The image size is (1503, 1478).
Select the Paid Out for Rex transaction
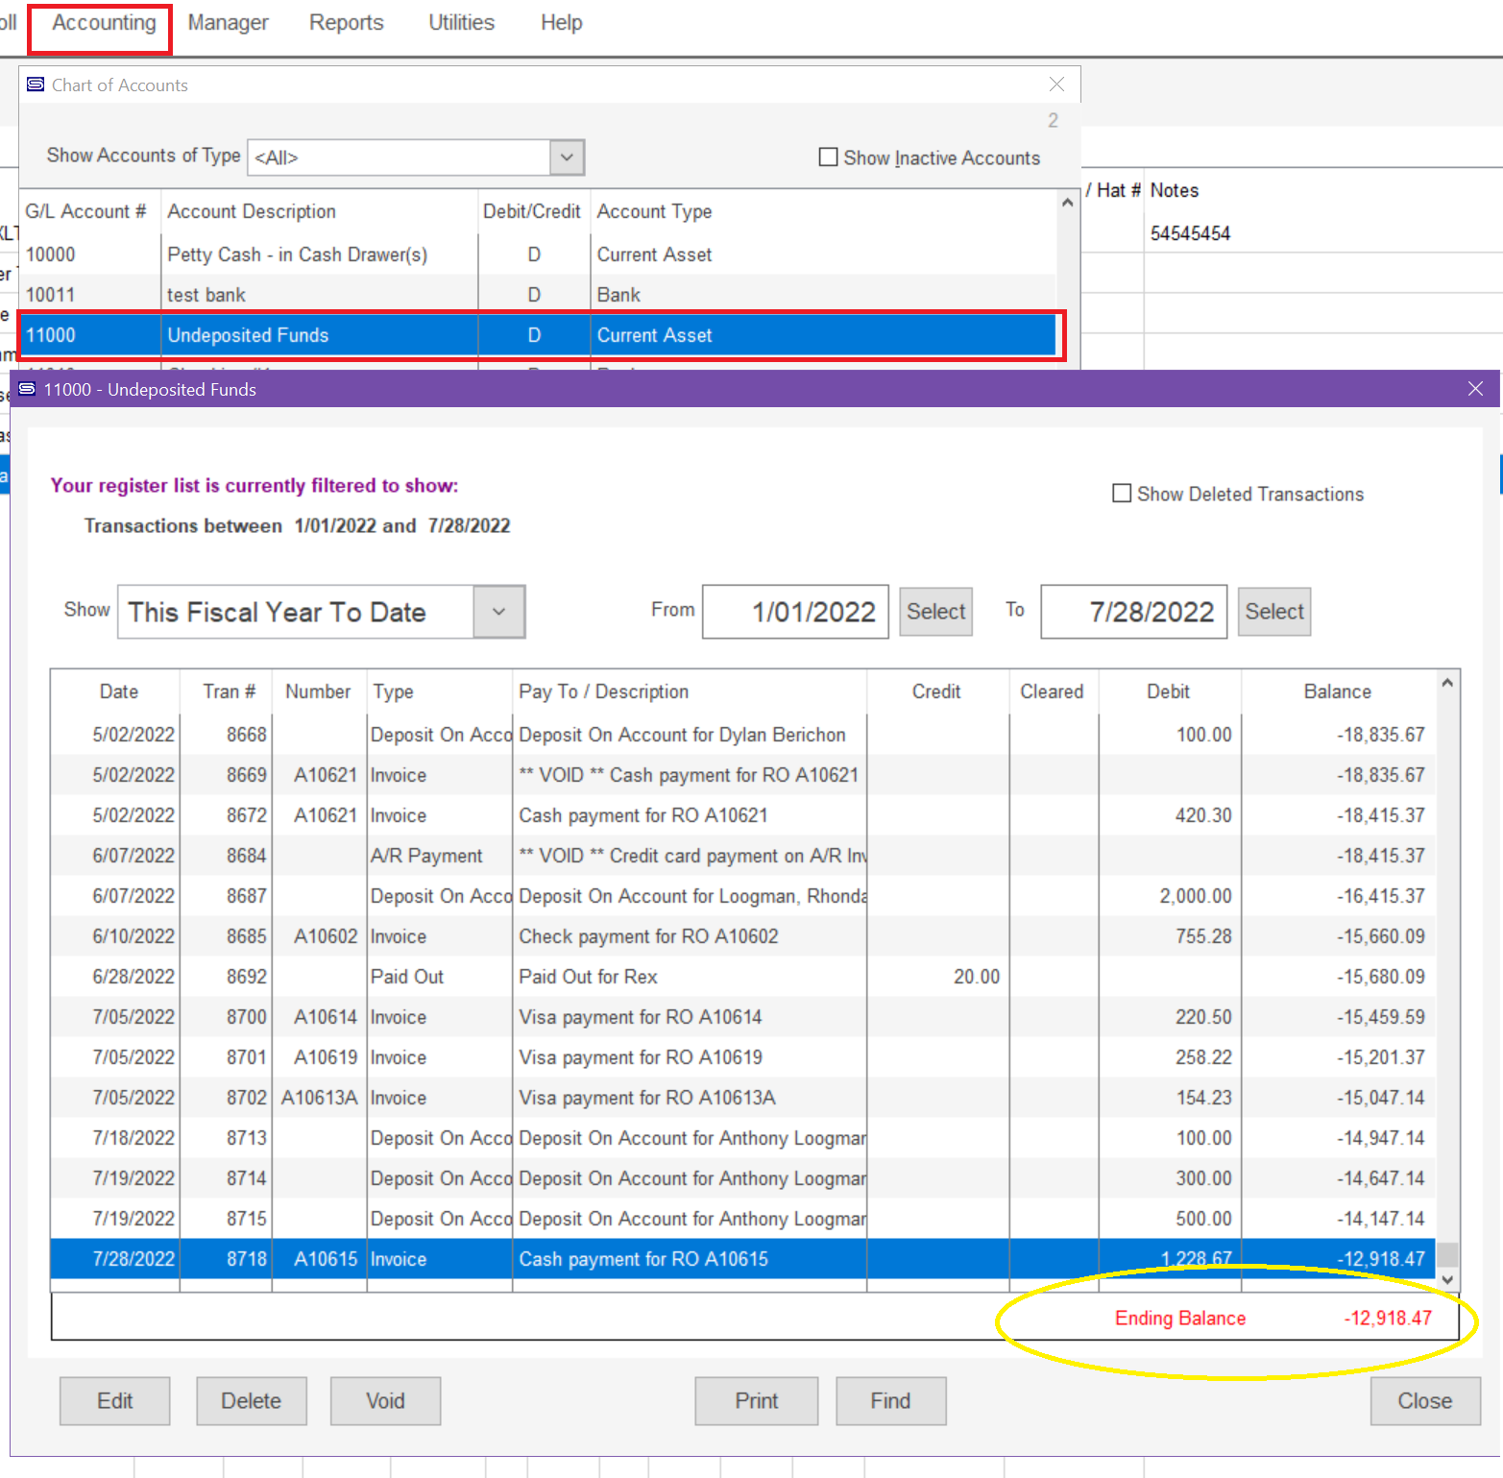coord(588,977)
